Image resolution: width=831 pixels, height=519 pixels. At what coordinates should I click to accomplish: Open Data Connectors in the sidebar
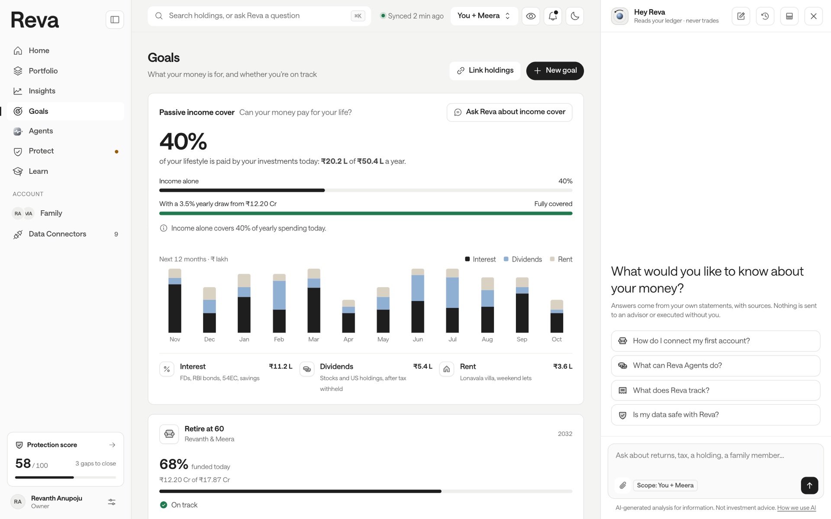(65, 234)
